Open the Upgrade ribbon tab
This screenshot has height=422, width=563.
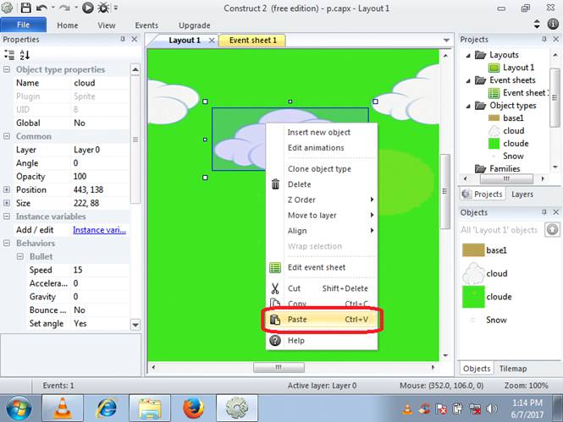point(194,25)
